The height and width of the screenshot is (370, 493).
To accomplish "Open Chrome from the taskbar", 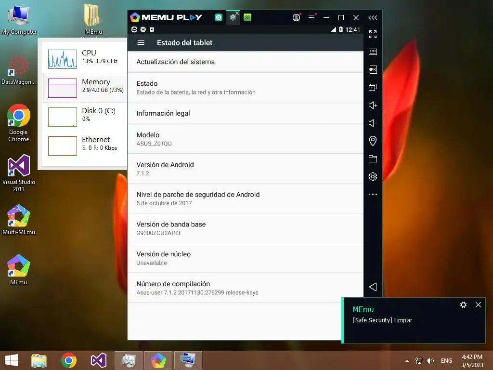I will point(69,360).
